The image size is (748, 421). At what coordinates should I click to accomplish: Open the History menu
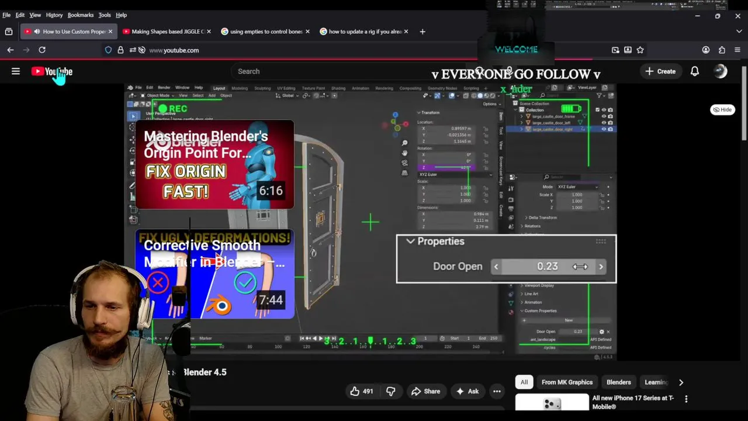point(54,15)
